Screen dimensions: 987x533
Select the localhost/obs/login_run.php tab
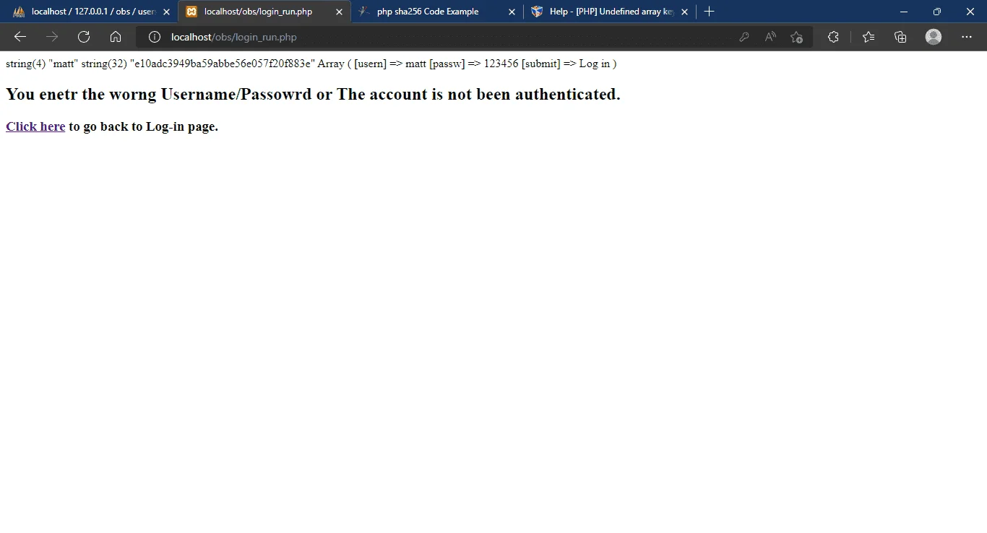264,12
